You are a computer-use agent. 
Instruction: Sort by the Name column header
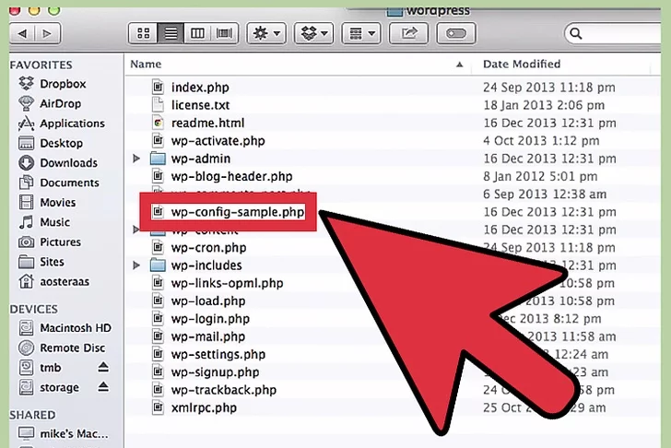[x=146, y=65]
